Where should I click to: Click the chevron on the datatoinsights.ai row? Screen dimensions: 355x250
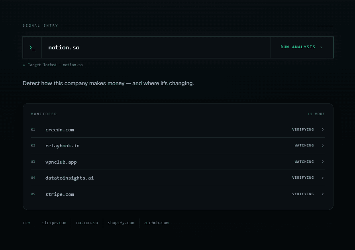(x=323, y=178)
